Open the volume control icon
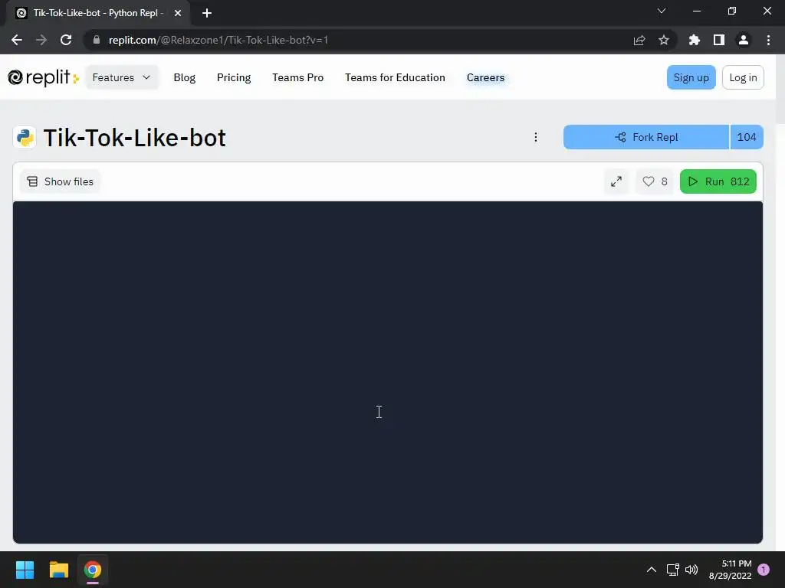 coord(691,570)
